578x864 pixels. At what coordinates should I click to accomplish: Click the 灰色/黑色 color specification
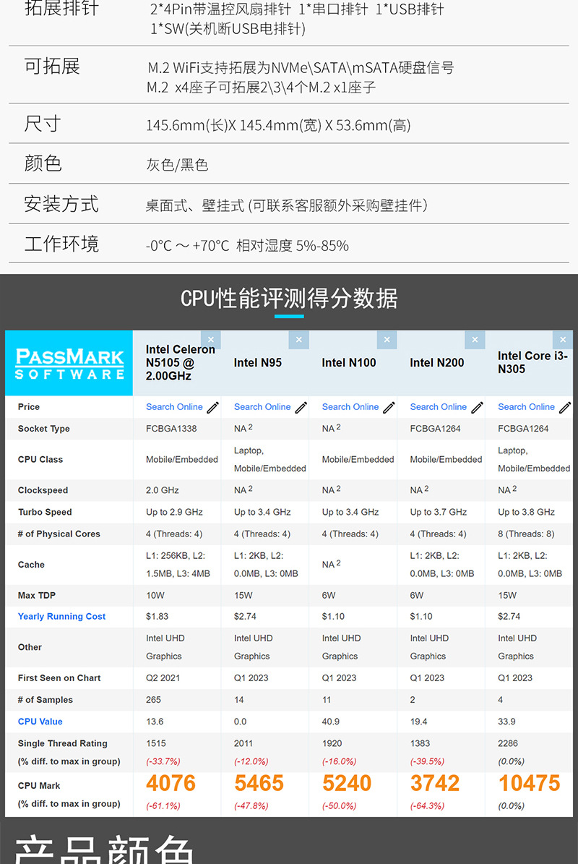tap(177, 165)
